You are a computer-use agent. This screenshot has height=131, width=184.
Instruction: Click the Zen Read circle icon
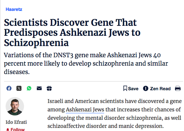pos(146,88)
